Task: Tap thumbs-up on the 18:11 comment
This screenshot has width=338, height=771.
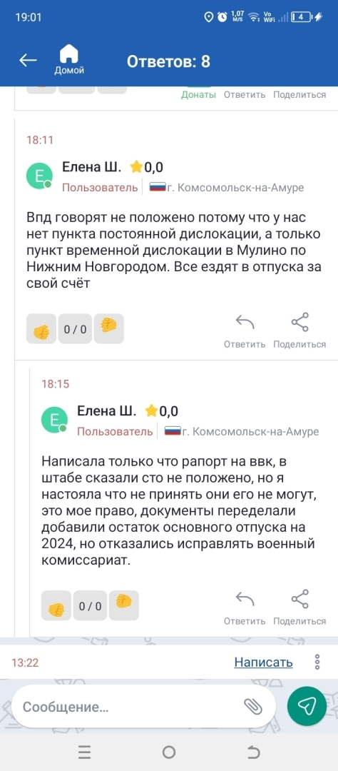Action: [42, 328]
